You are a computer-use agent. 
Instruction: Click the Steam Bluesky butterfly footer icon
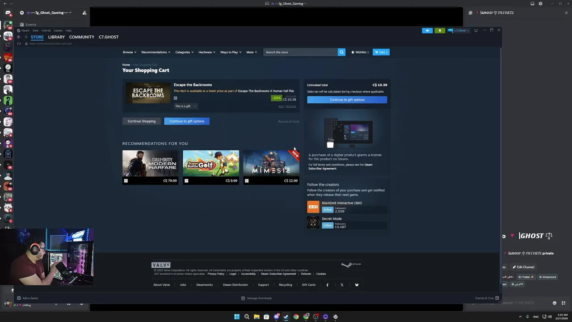point(357,285)
